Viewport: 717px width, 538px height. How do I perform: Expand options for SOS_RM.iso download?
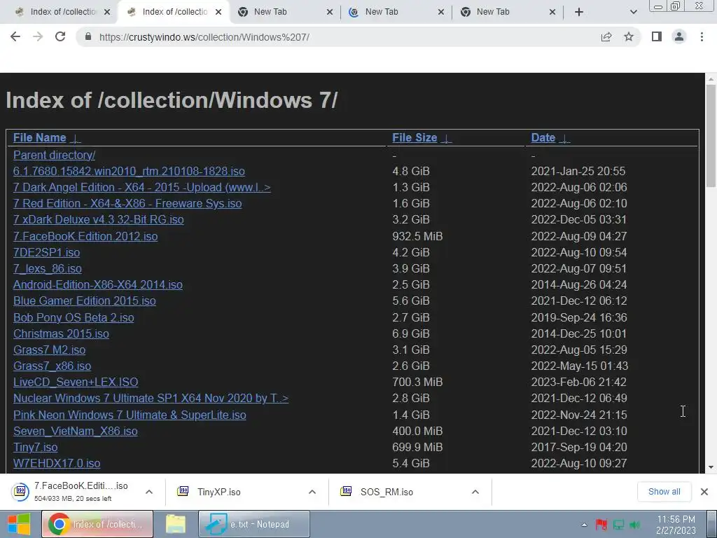pyautogui.click(x=475, y=492)
